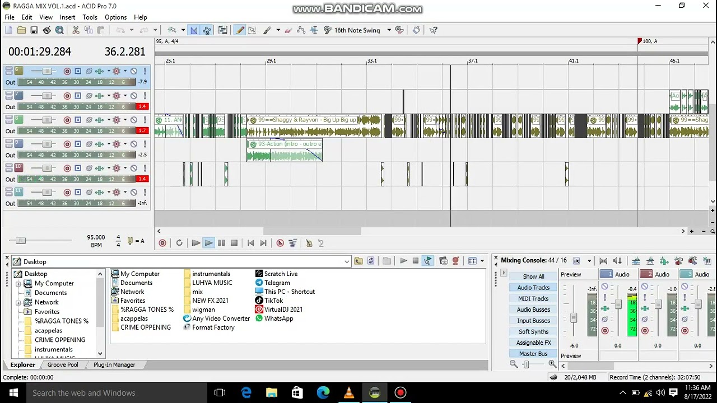Viewport: 717px width, 403px height.
Task: Click the Record button in the transport
Action: [x=162, y=243]
